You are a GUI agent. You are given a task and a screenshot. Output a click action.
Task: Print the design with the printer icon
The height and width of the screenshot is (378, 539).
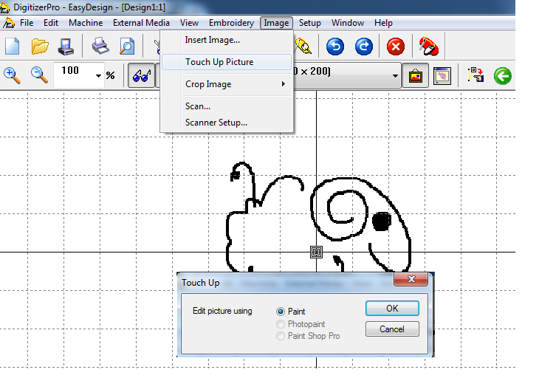point(100,47)
